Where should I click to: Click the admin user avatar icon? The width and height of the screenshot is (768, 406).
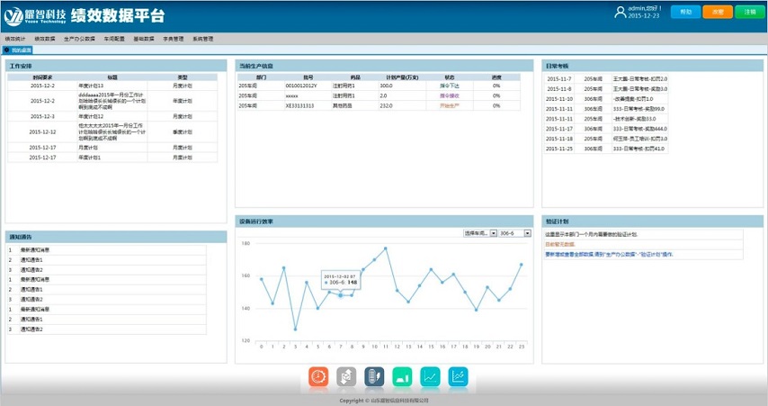[620, 12]
